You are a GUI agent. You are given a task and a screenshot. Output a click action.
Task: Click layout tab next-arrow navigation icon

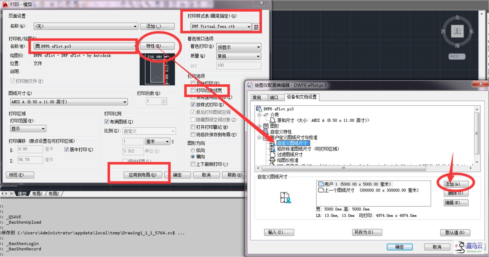coord(7,194)
